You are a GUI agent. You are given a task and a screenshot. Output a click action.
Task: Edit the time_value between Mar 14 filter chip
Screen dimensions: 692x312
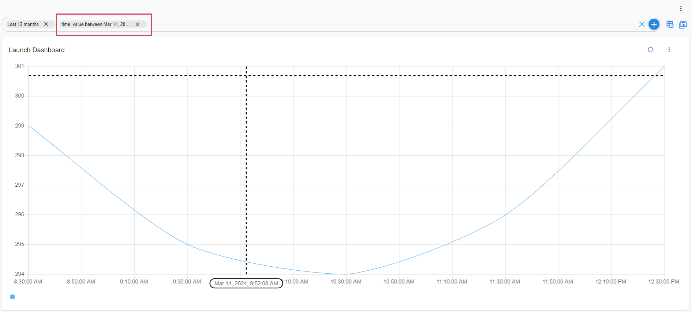tap(95, 24)
